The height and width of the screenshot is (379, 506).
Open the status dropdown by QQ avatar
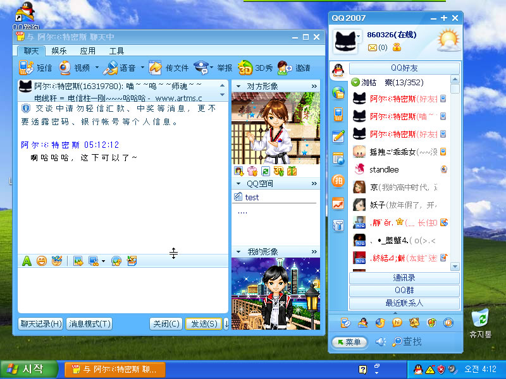tap(359, 37)
